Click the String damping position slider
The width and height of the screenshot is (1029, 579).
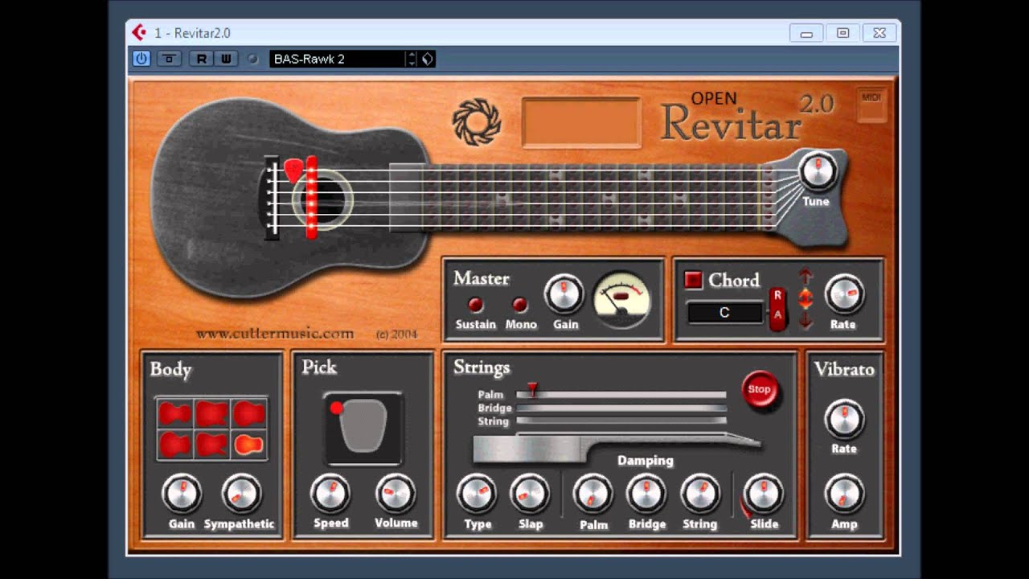(x=621, y=421)
